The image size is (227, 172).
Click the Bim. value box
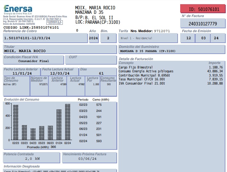click(108, 38)
